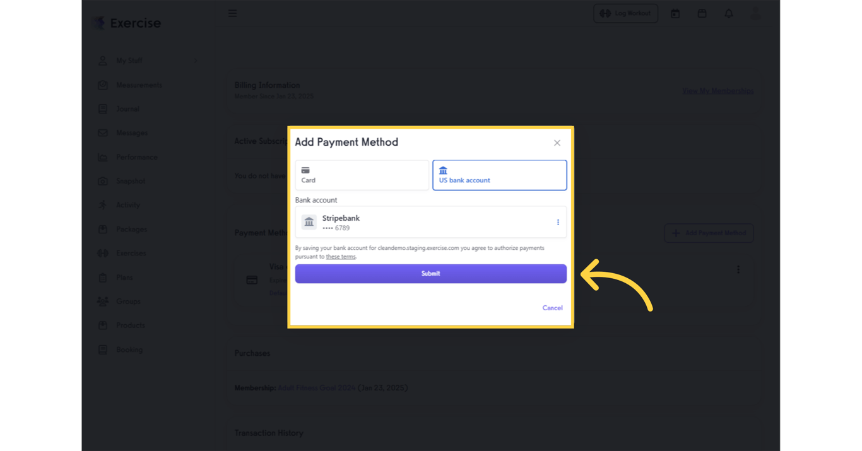
Task: Click the Snapshot camera icon
Action: tap(103, 181)
